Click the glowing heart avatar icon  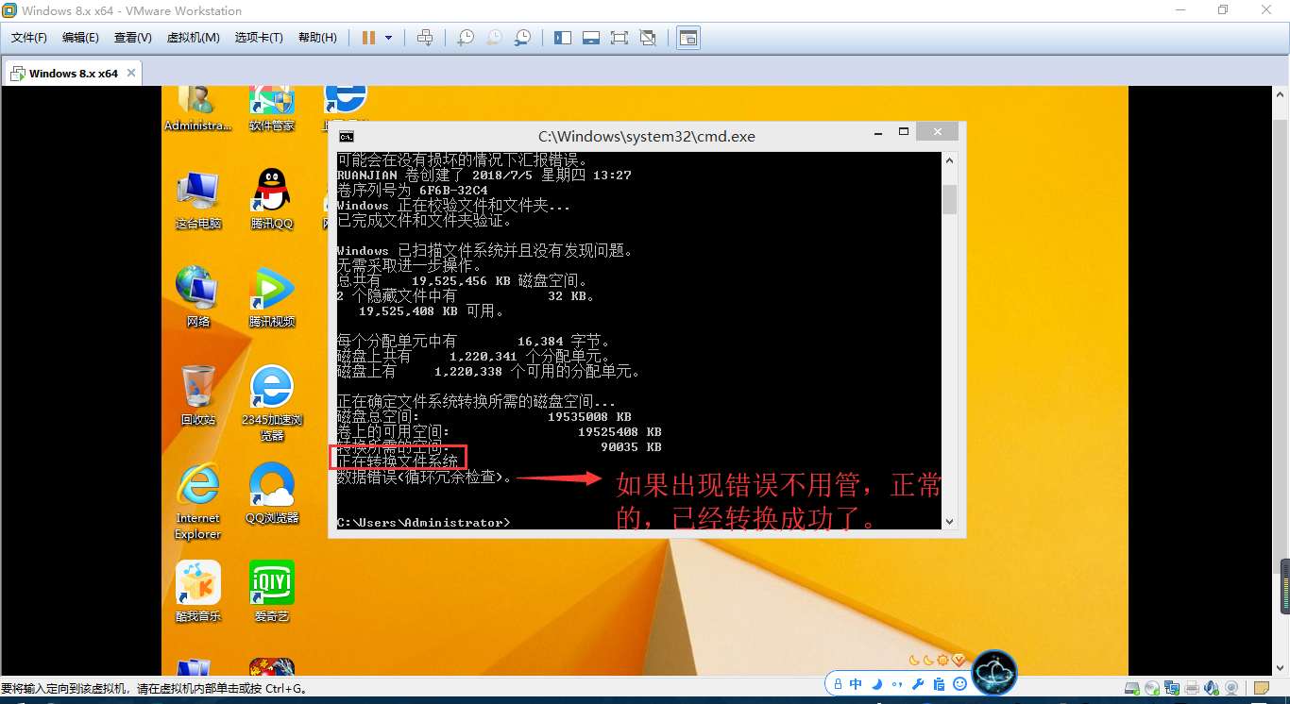point(994,673)
